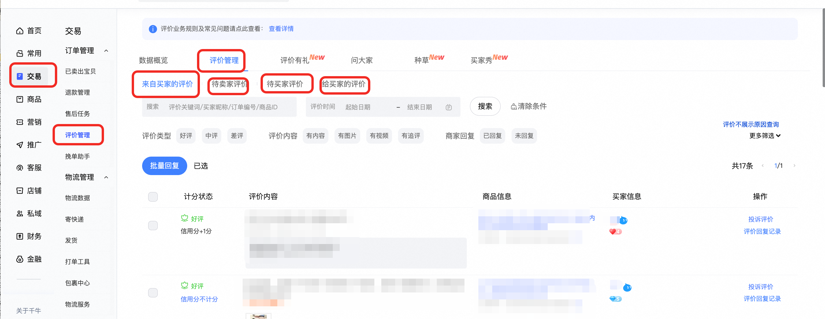This screenshot has width=825, height=319.
Task: Toggle the 中评 filter chip
Action: click(211, 136)
